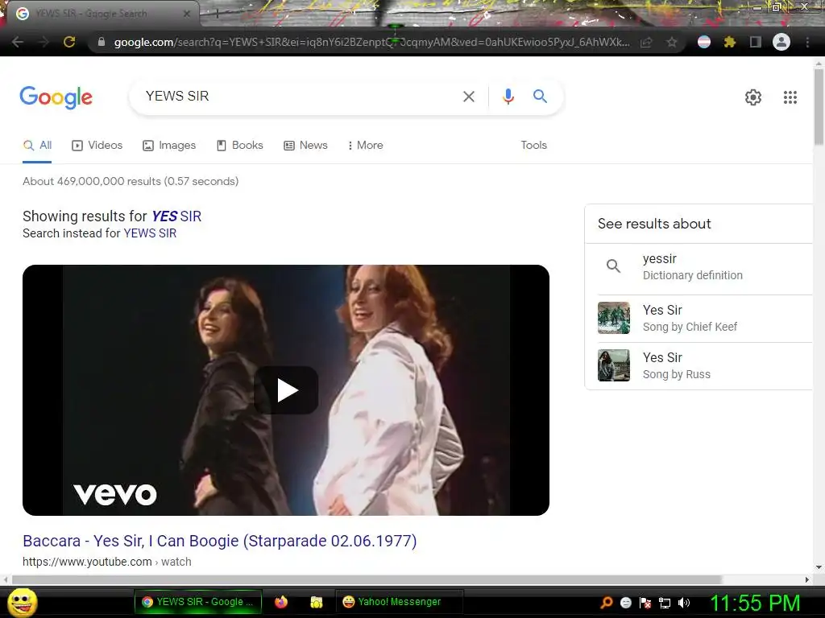Play the Baccara vevo video
The width and height of the screenshot is (825, 618).
click(286, 390)
